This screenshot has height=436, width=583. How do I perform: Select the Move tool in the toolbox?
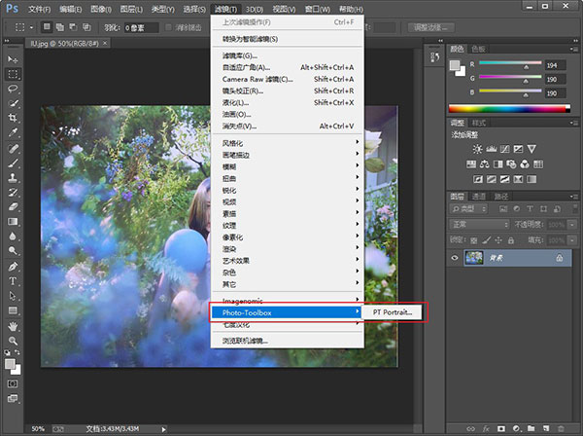tap(14, 60)
